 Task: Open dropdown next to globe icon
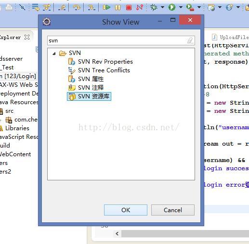click(220, 7)
